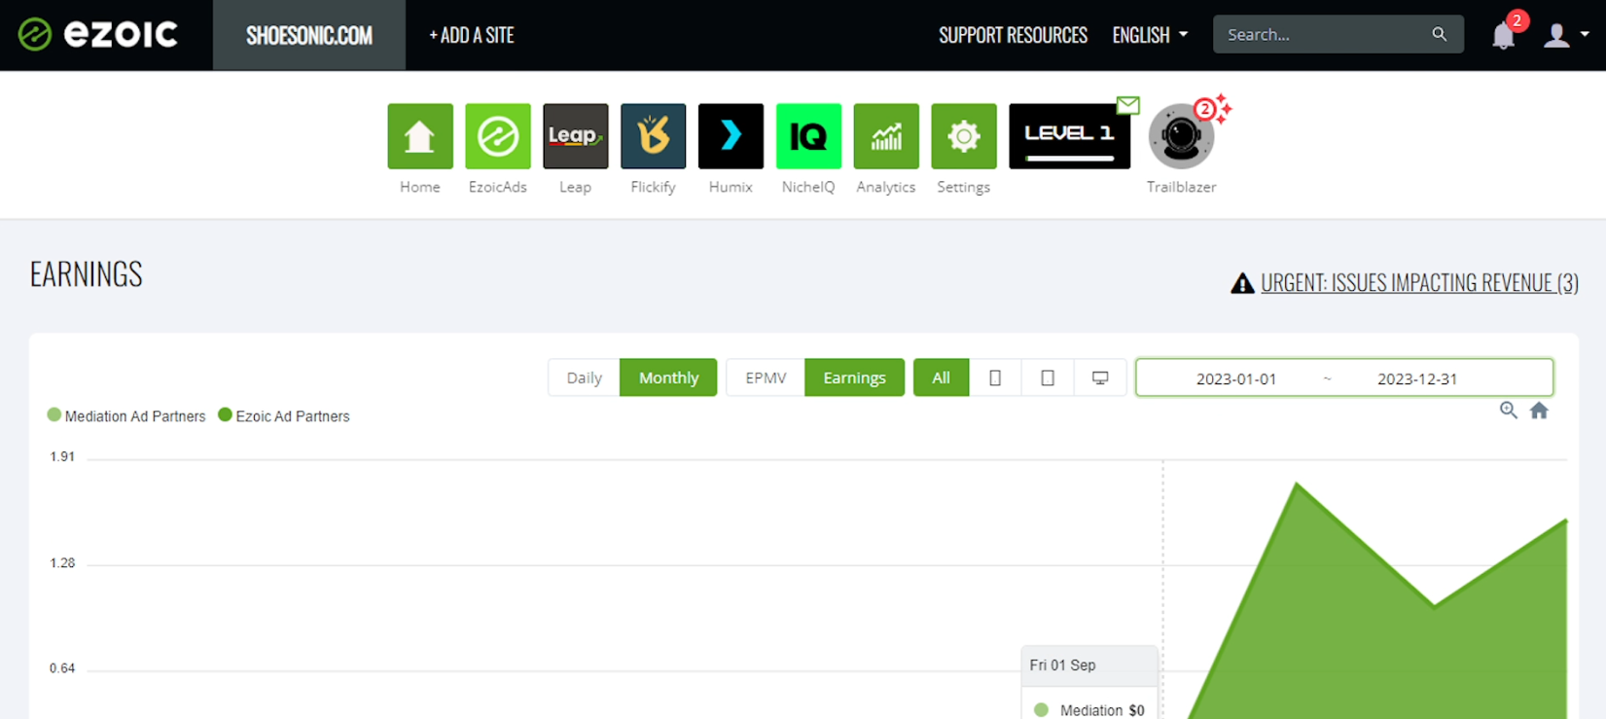The image size is (1606, 719).
Task: Select the SHOESONIC.COM site tab
Action: point(309,35)
